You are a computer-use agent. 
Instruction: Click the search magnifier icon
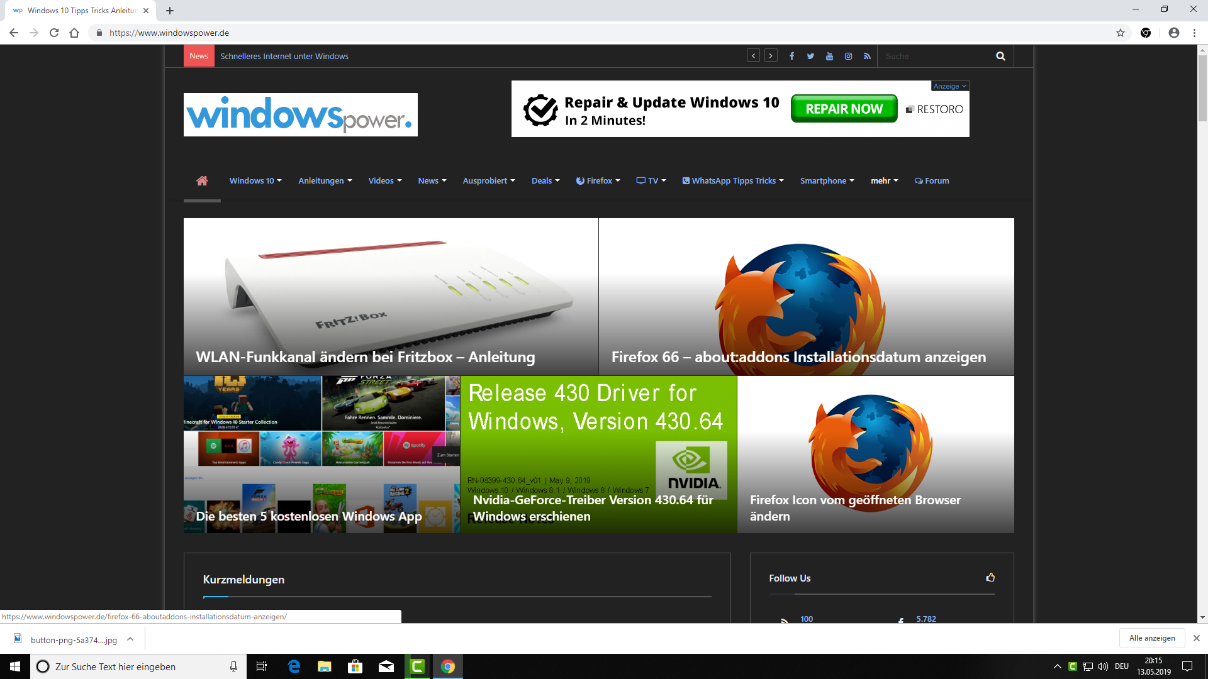(1000, 56)
